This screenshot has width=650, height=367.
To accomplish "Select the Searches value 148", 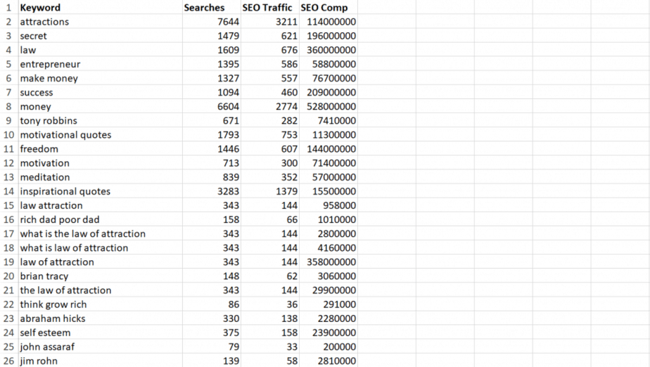I will coord(212,276).
